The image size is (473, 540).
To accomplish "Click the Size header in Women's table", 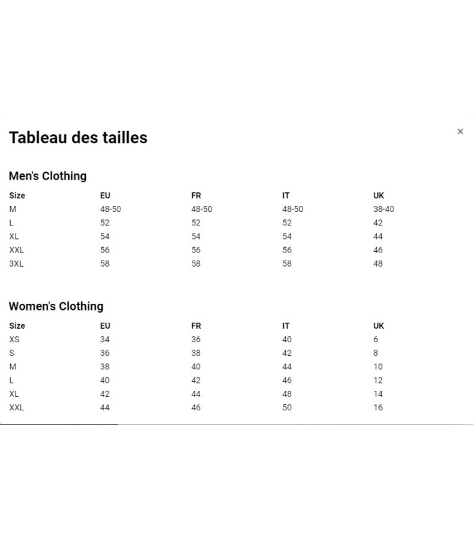I will pyautogui.click(x=17, y=326).
